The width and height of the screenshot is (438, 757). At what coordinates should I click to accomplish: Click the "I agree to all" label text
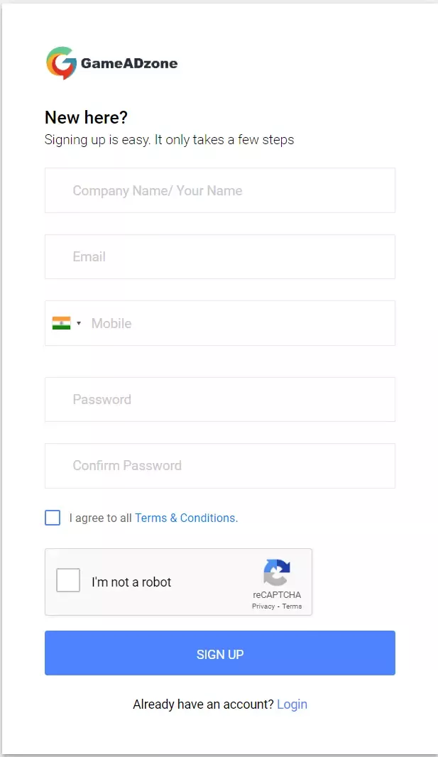100,518
